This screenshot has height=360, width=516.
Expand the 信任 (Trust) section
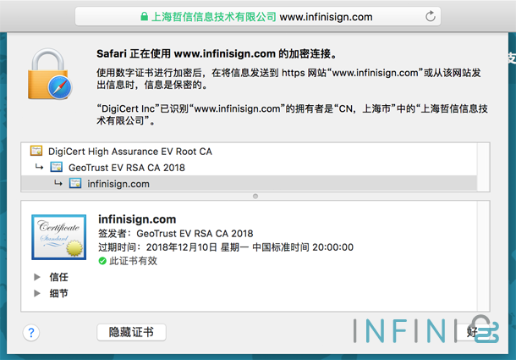[x=37, y=277]
